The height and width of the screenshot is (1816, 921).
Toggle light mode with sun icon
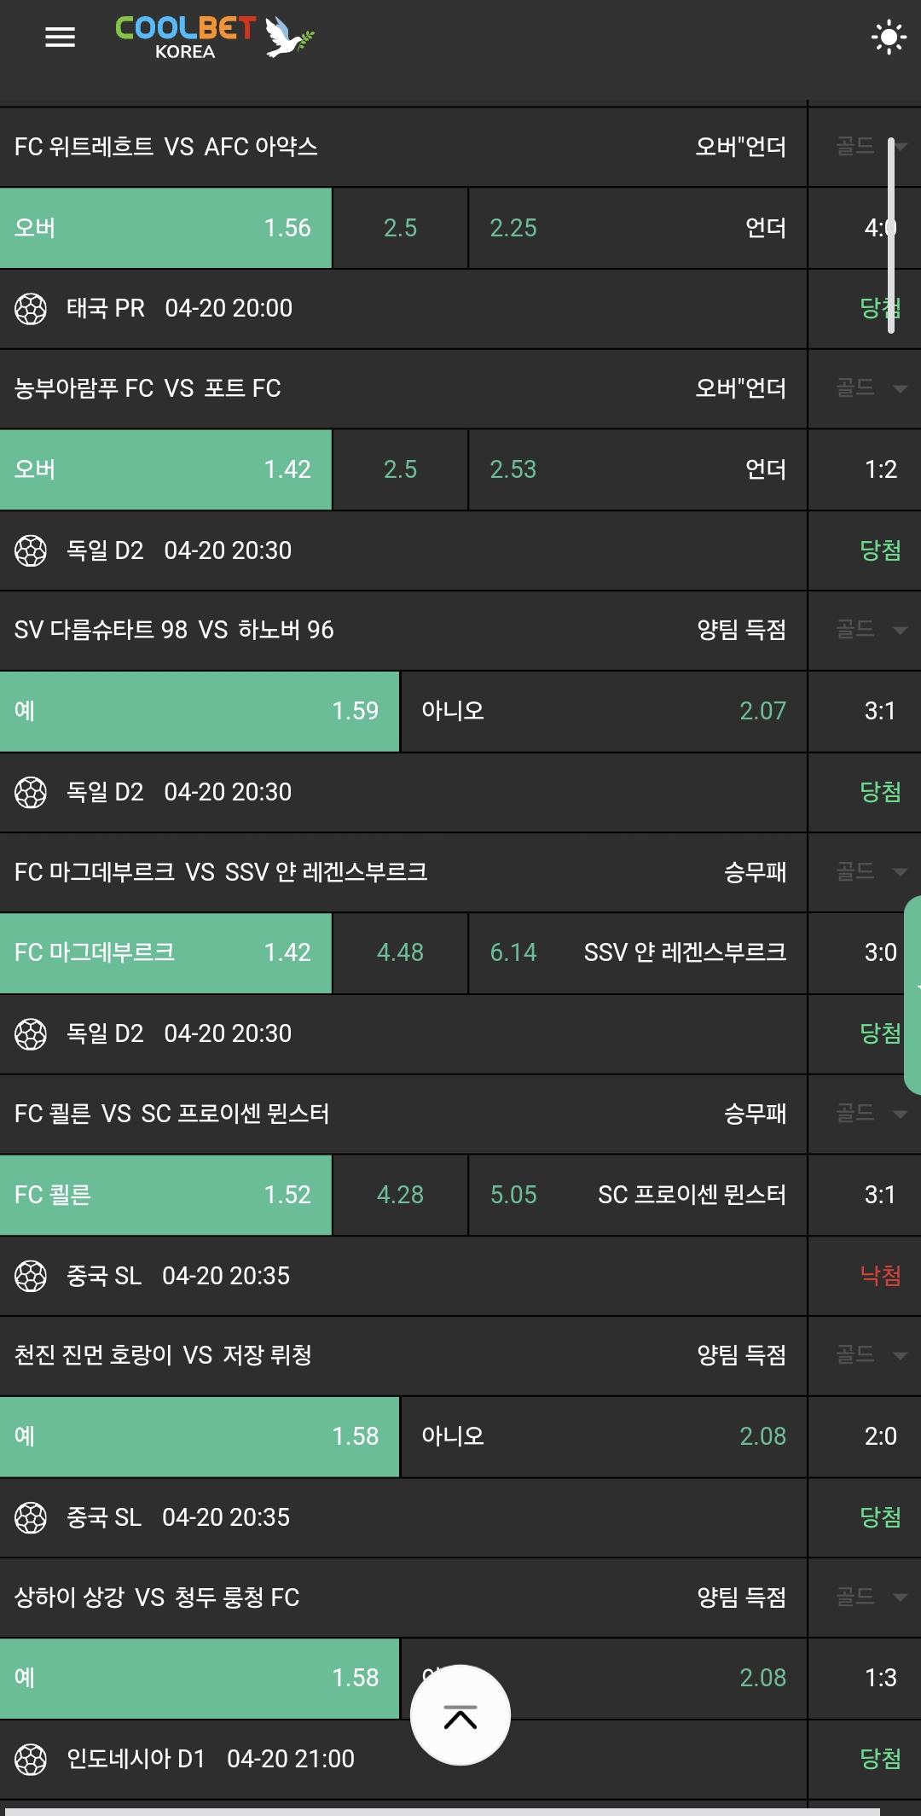[889, 37]
